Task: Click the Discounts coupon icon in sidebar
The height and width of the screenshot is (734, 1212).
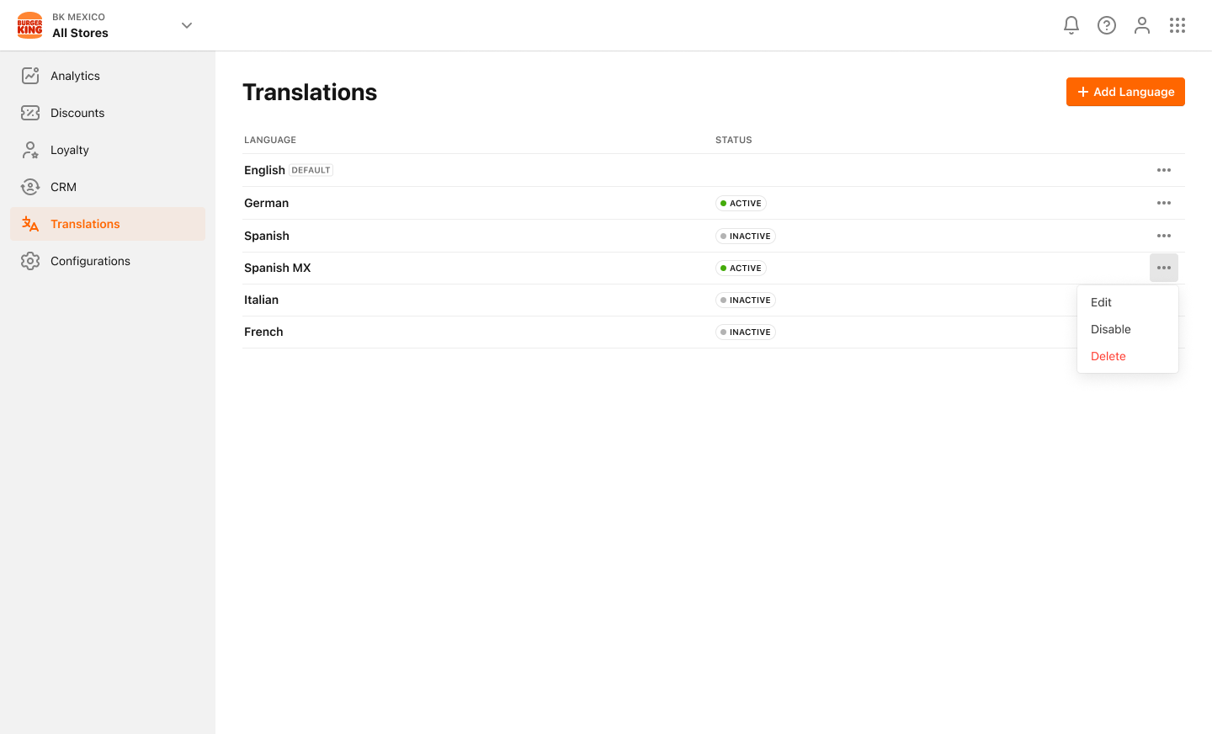Action: click(x=30, y=113)
